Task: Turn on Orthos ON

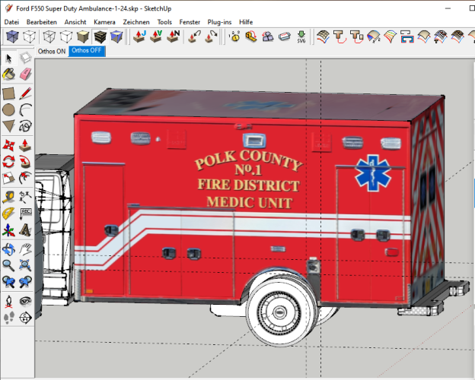Action: click(52, 51)
